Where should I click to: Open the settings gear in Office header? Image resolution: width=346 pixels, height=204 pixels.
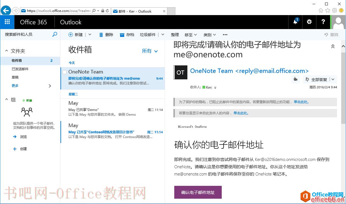click(309, 22)
